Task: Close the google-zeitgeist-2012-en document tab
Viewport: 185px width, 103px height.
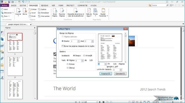Action: pos(31,24)
